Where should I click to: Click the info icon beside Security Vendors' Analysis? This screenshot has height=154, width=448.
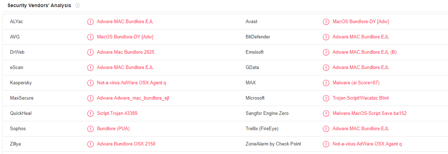click(78, 6)
